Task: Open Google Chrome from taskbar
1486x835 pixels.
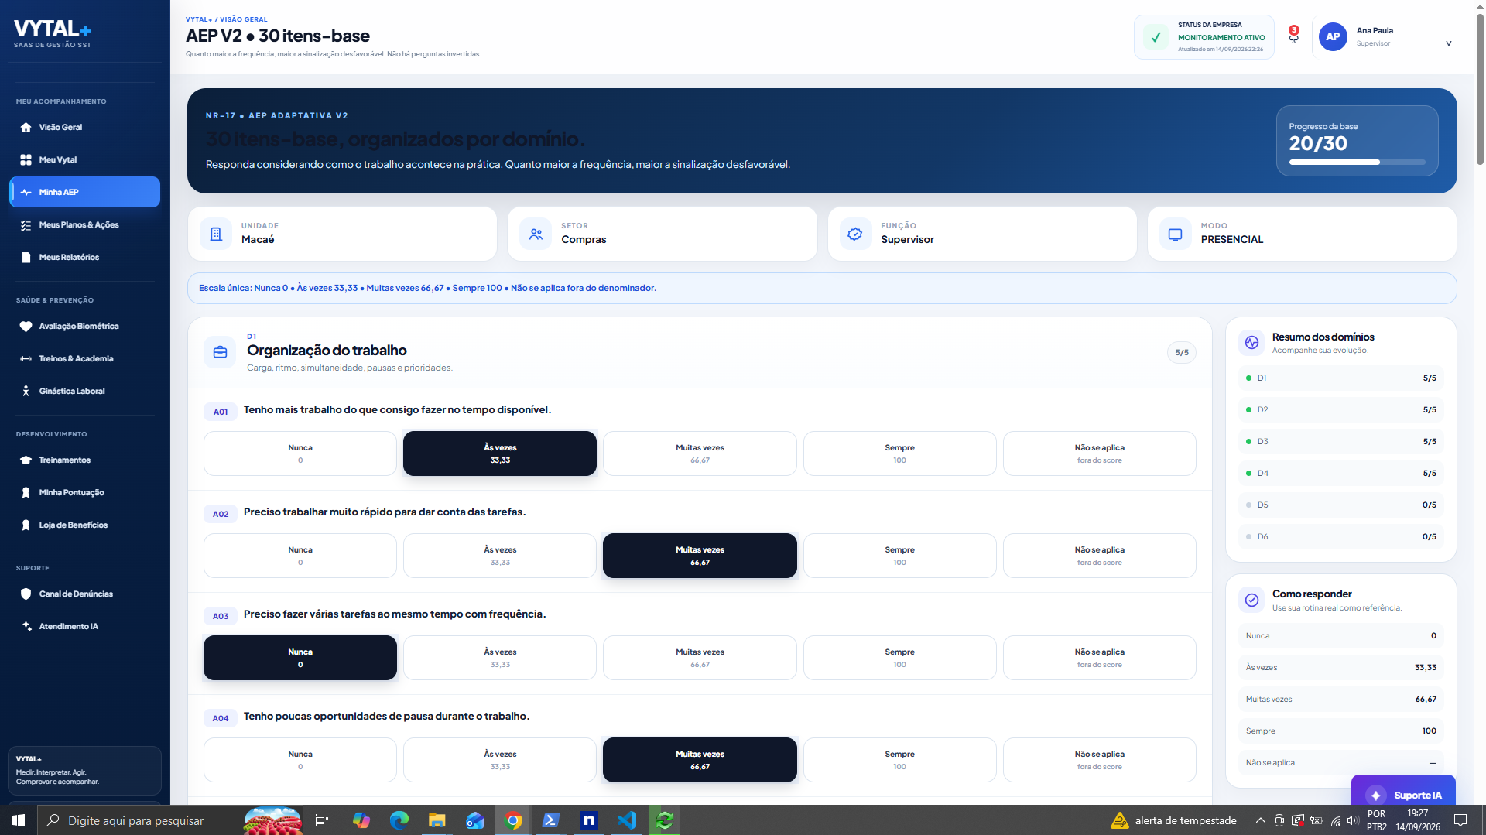Action: point(513,820)
